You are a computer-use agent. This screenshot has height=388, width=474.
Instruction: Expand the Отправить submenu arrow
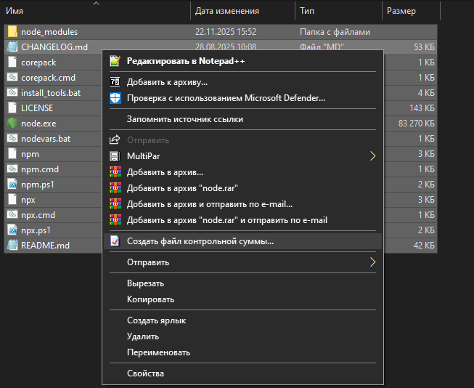point(372,262)
